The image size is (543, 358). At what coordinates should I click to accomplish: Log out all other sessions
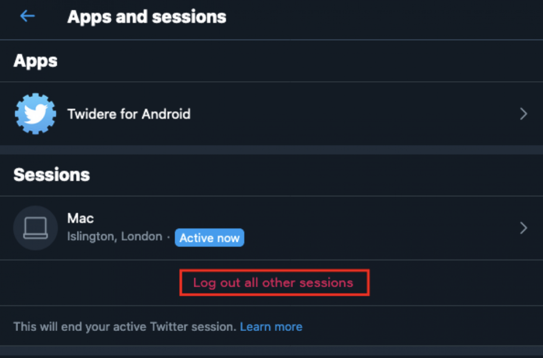point(273,282)
